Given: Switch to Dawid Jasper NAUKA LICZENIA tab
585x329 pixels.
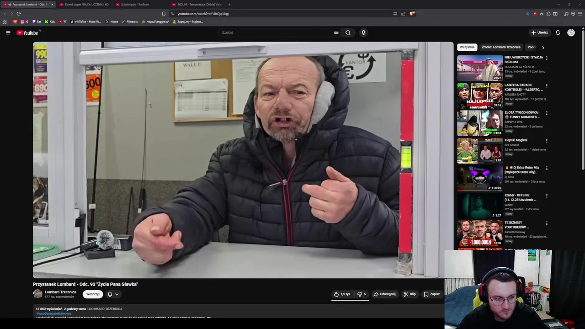Looking at the screenshot, I should [x=85, y=5].
